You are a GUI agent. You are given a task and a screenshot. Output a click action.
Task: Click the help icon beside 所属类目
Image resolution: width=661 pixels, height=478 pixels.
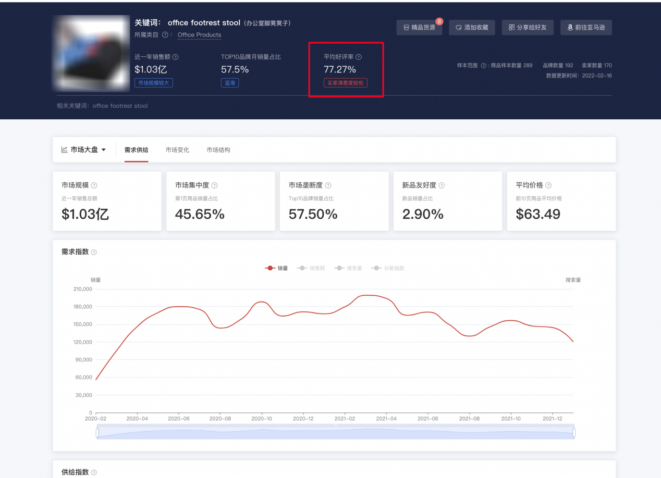165,35
